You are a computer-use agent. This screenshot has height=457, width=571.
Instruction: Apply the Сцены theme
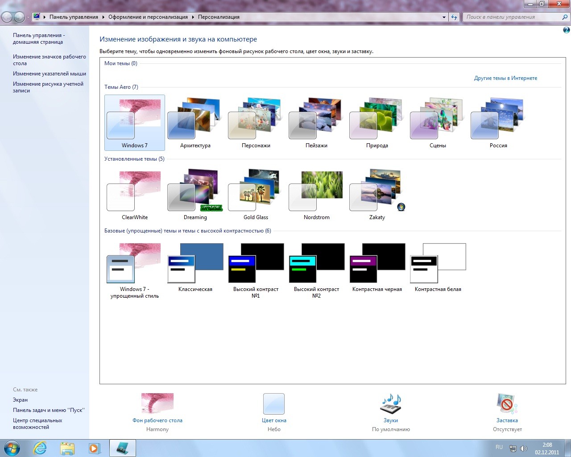(x=438, y=123)
